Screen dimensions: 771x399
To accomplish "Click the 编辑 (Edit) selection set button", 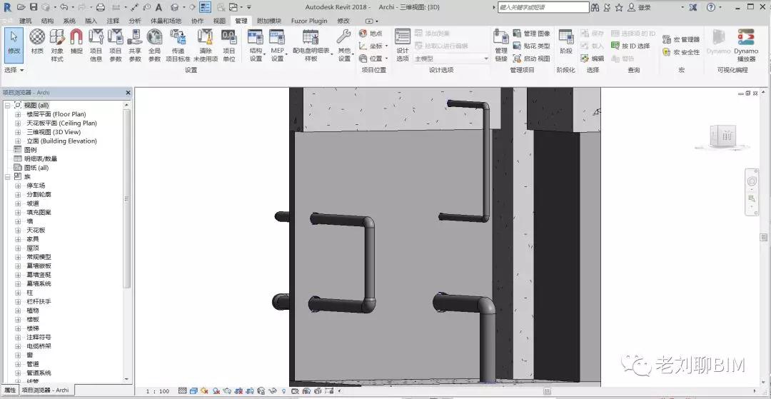I will pyautogui.click(x=592, y=59).
